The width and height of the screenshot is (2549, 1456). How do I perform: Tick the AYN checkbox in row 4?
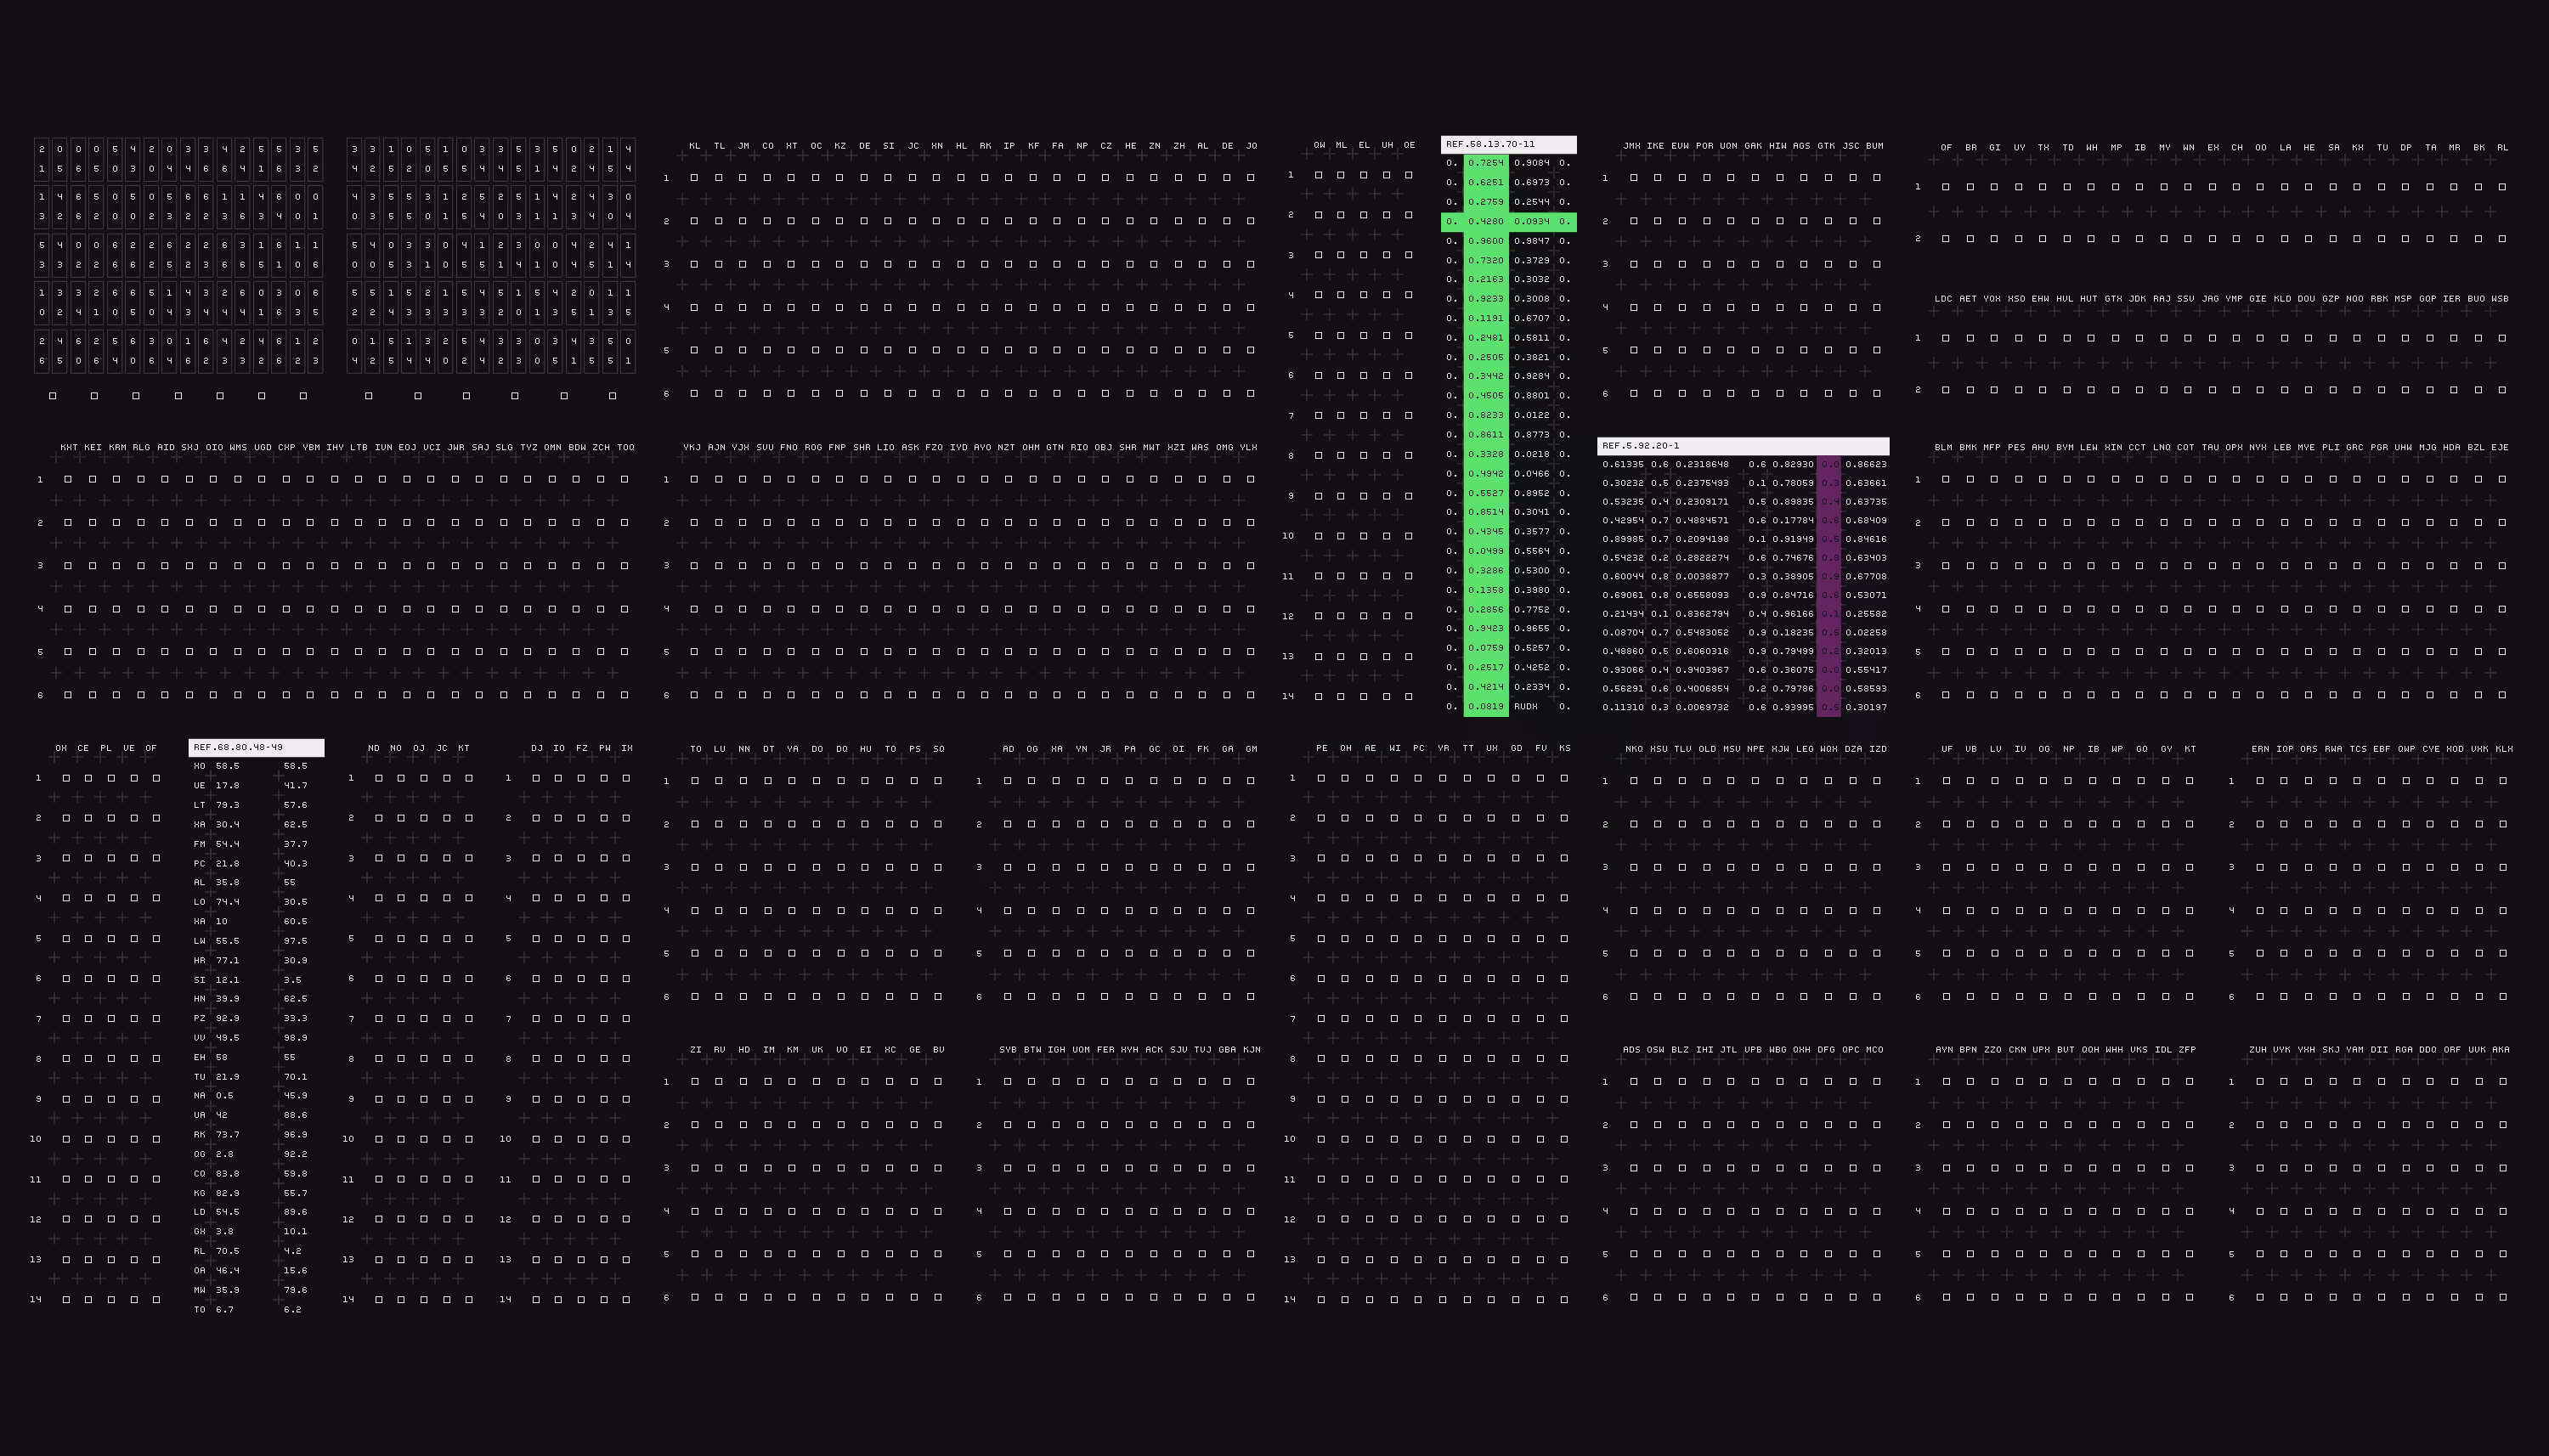[x=1946, y=1211]
